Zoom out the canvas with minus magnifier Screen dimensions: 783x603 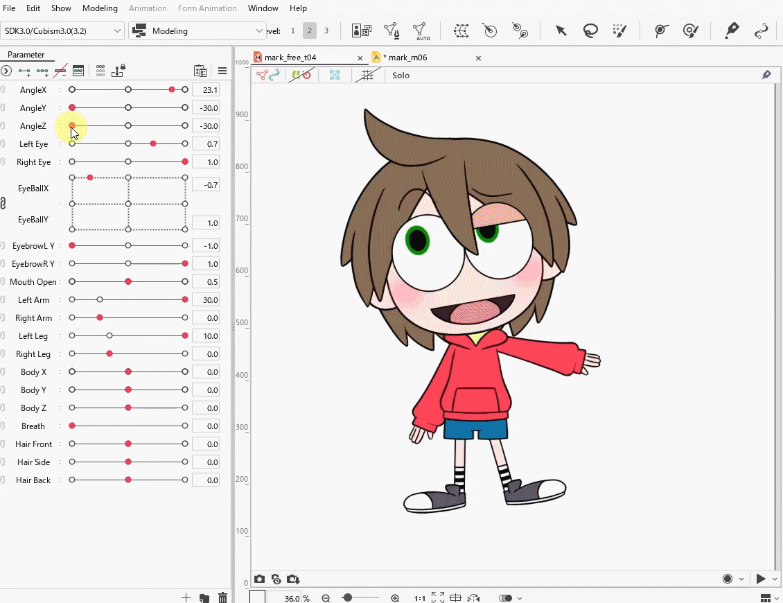coord(326,598)
